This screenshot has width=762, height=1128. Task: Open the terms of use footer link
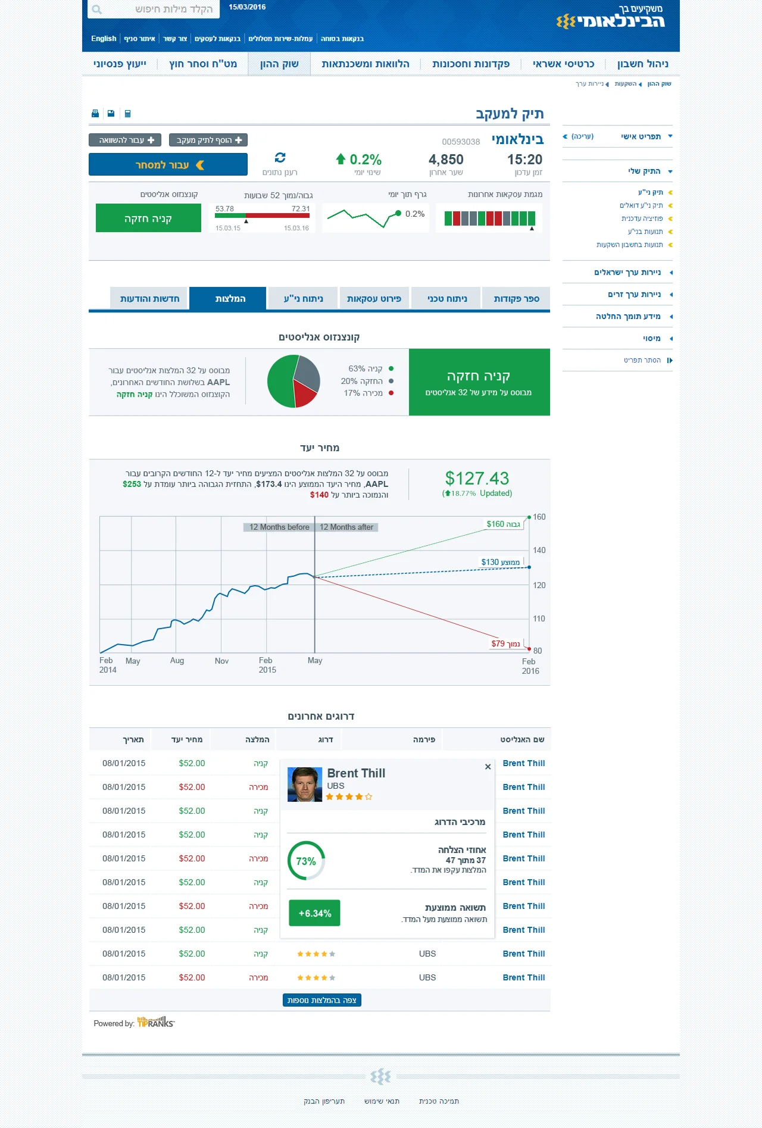382,1101
